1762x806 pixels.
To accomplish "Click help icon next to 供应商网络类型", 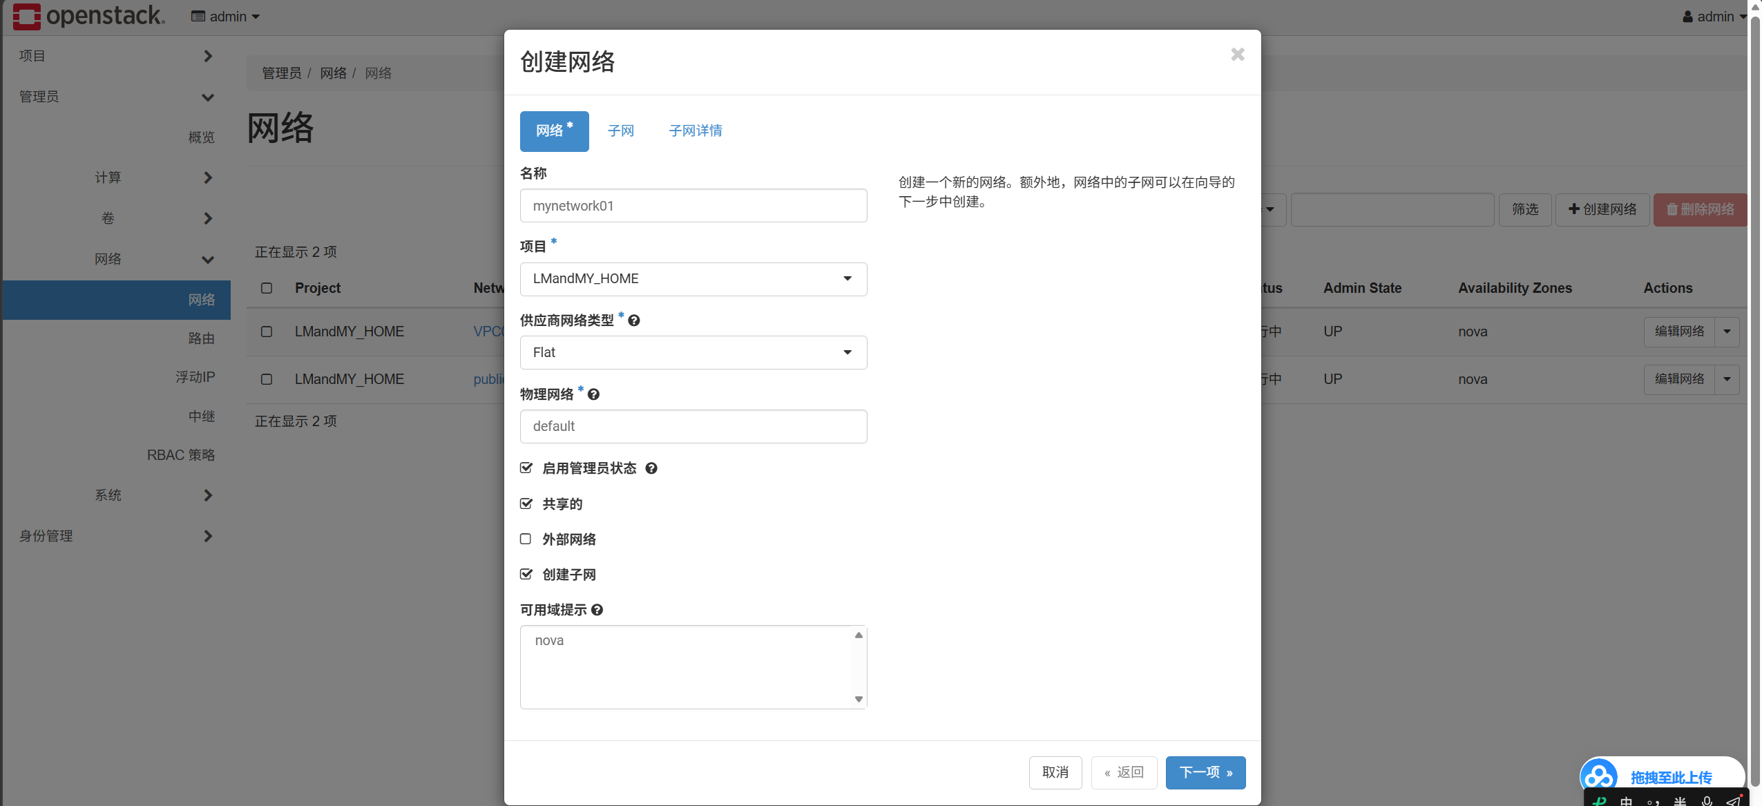I will (634, 320).
